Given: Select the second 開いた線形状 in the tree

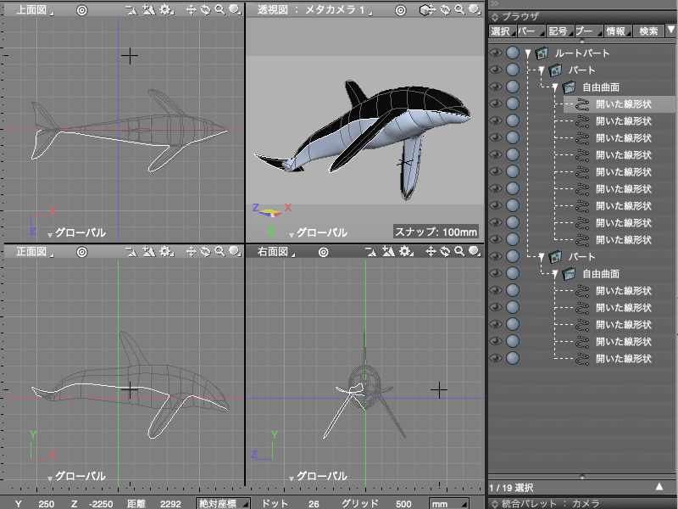Looking at the screenshot, I should tap(623, 120).
